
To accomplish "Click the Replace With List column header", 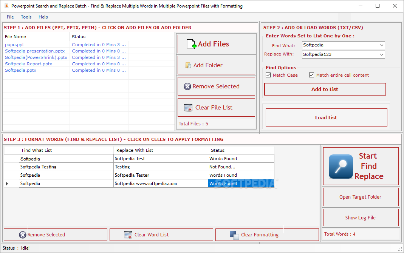I will [161, 150].
